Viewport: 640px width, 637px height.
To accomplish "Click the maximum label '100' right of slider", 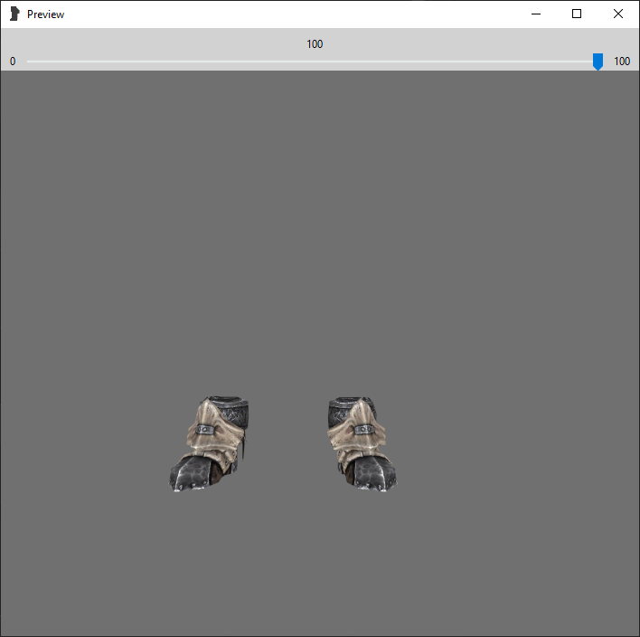I will point(622,62).
